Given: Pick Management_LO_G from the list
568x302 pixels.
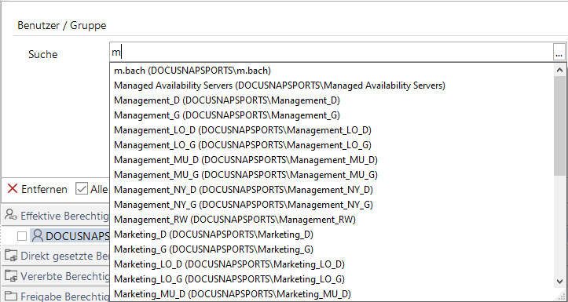Looking at the screenshot, I should (x=242, y=144).
